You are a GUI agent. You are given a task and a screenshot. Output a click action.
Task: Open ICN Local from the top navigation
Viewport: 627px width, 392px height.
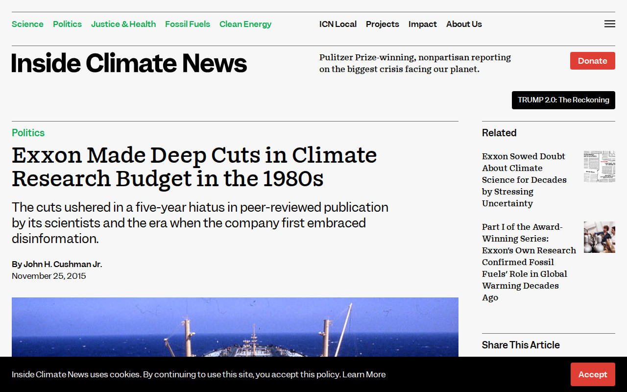point(338,24)
